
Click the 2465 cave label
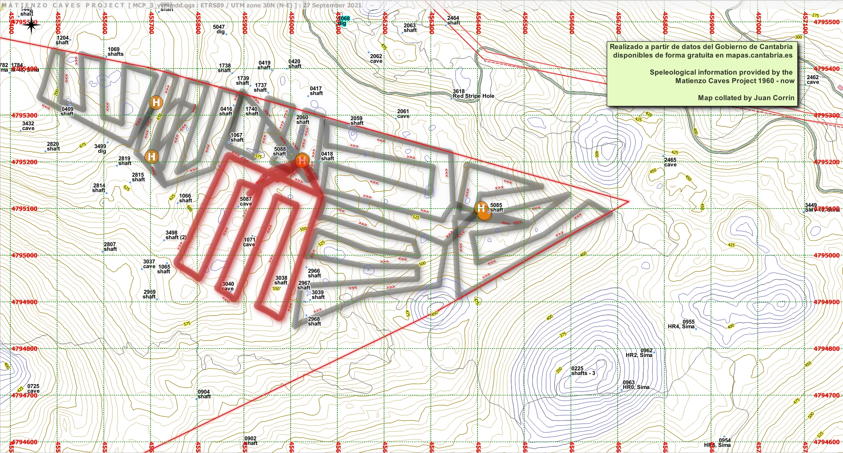670,162
